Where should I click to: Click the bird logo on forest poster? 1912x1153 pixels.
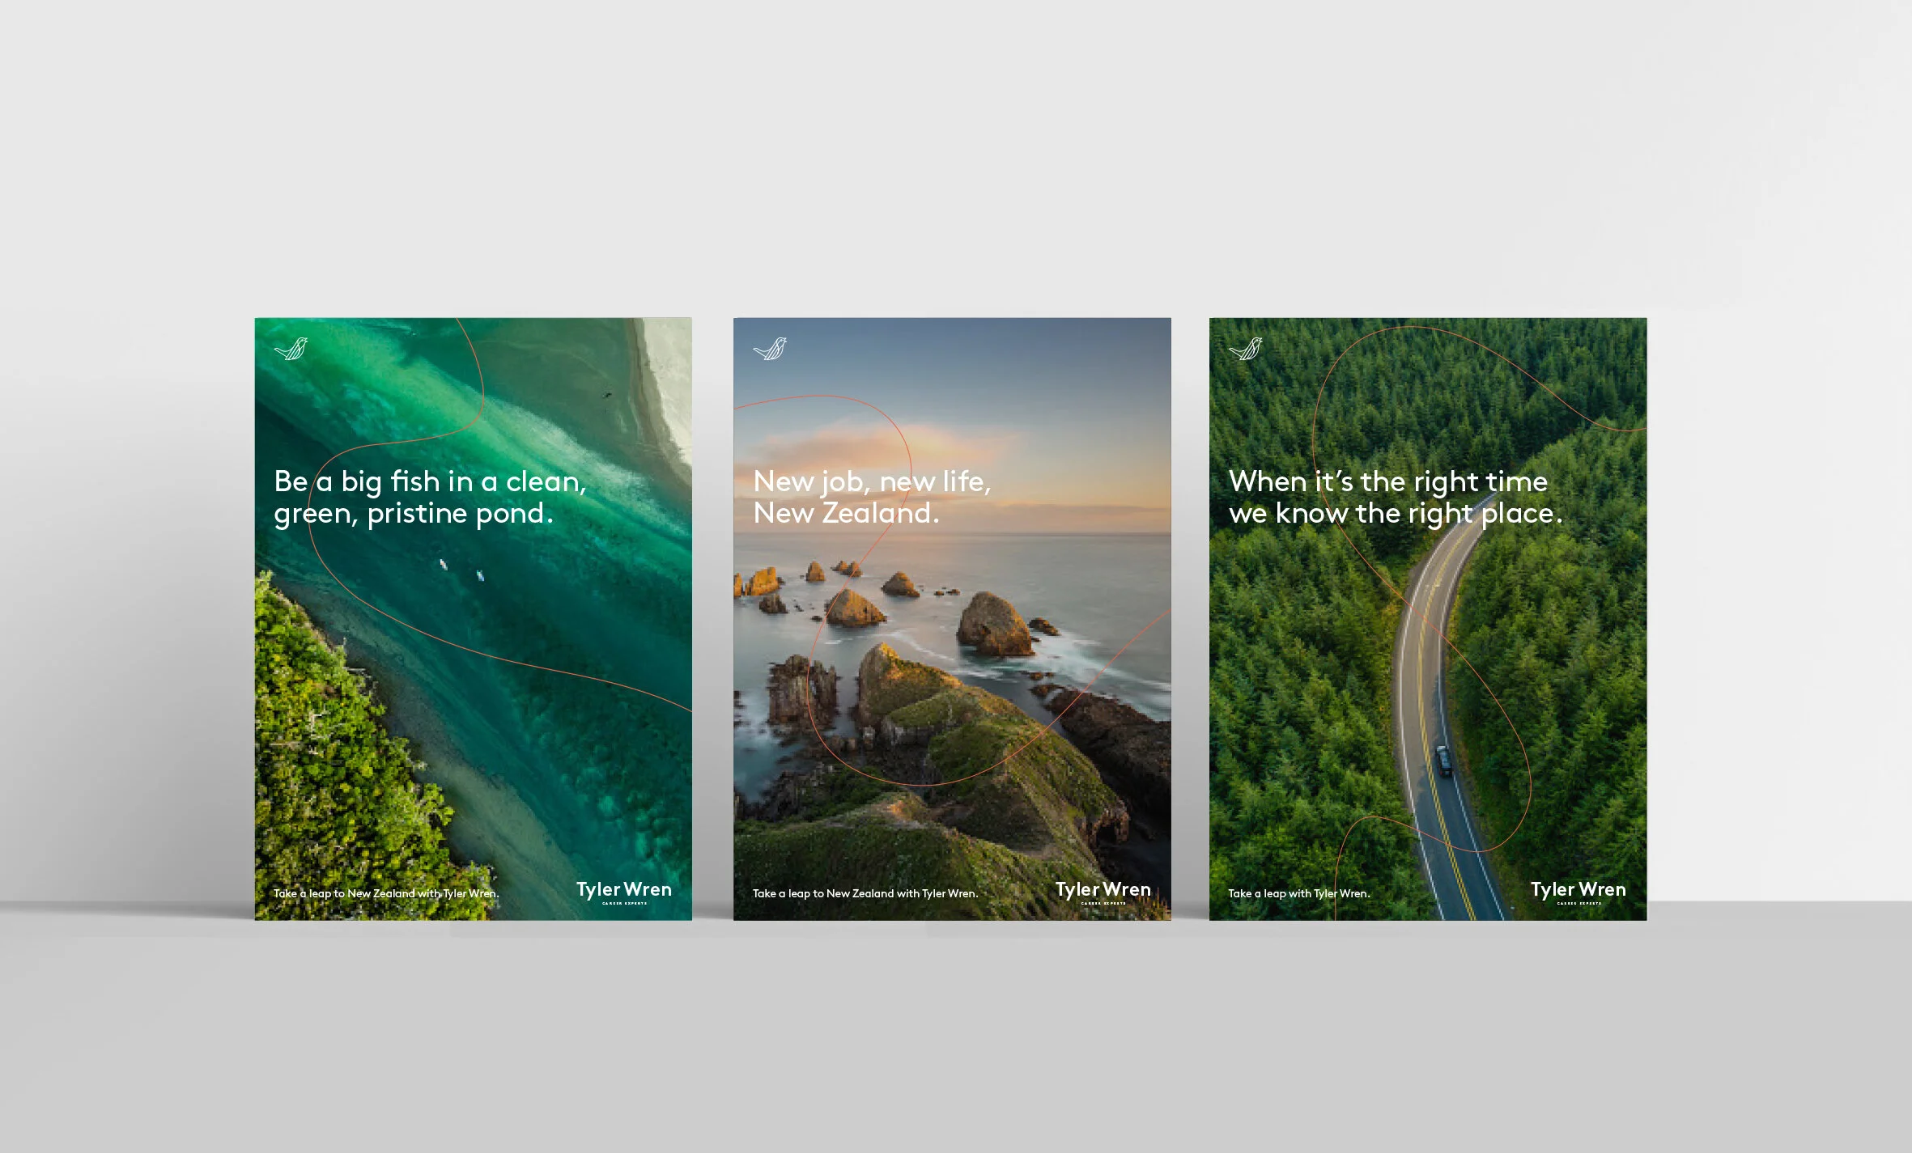tap(1245, 349)
